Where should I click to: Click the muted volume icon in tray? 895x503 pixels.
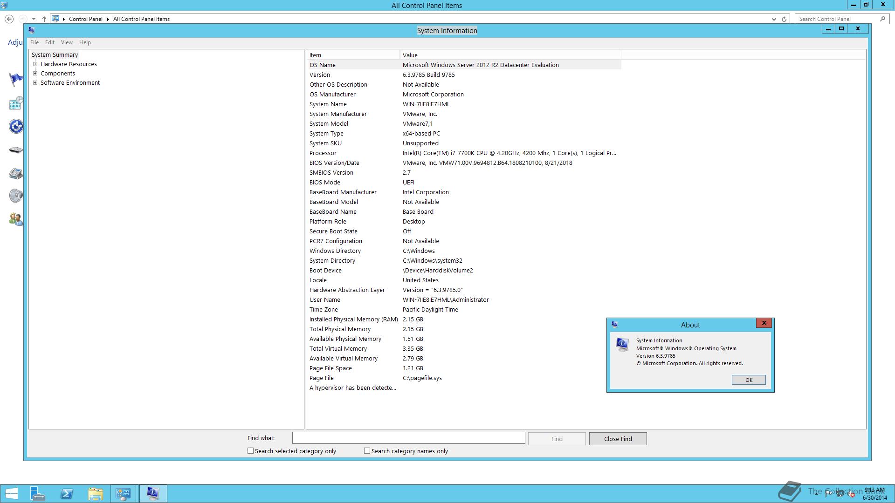[852, 493]
